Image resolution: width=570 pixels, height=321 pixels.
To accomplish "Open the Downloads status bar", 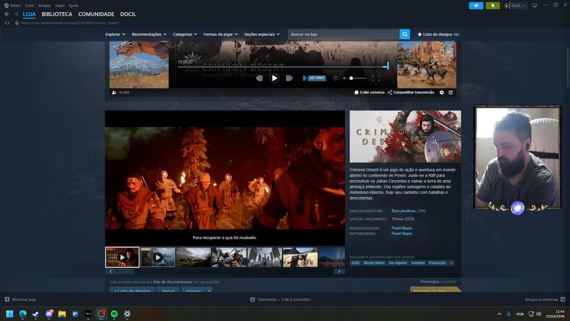I will click(281, 300).
